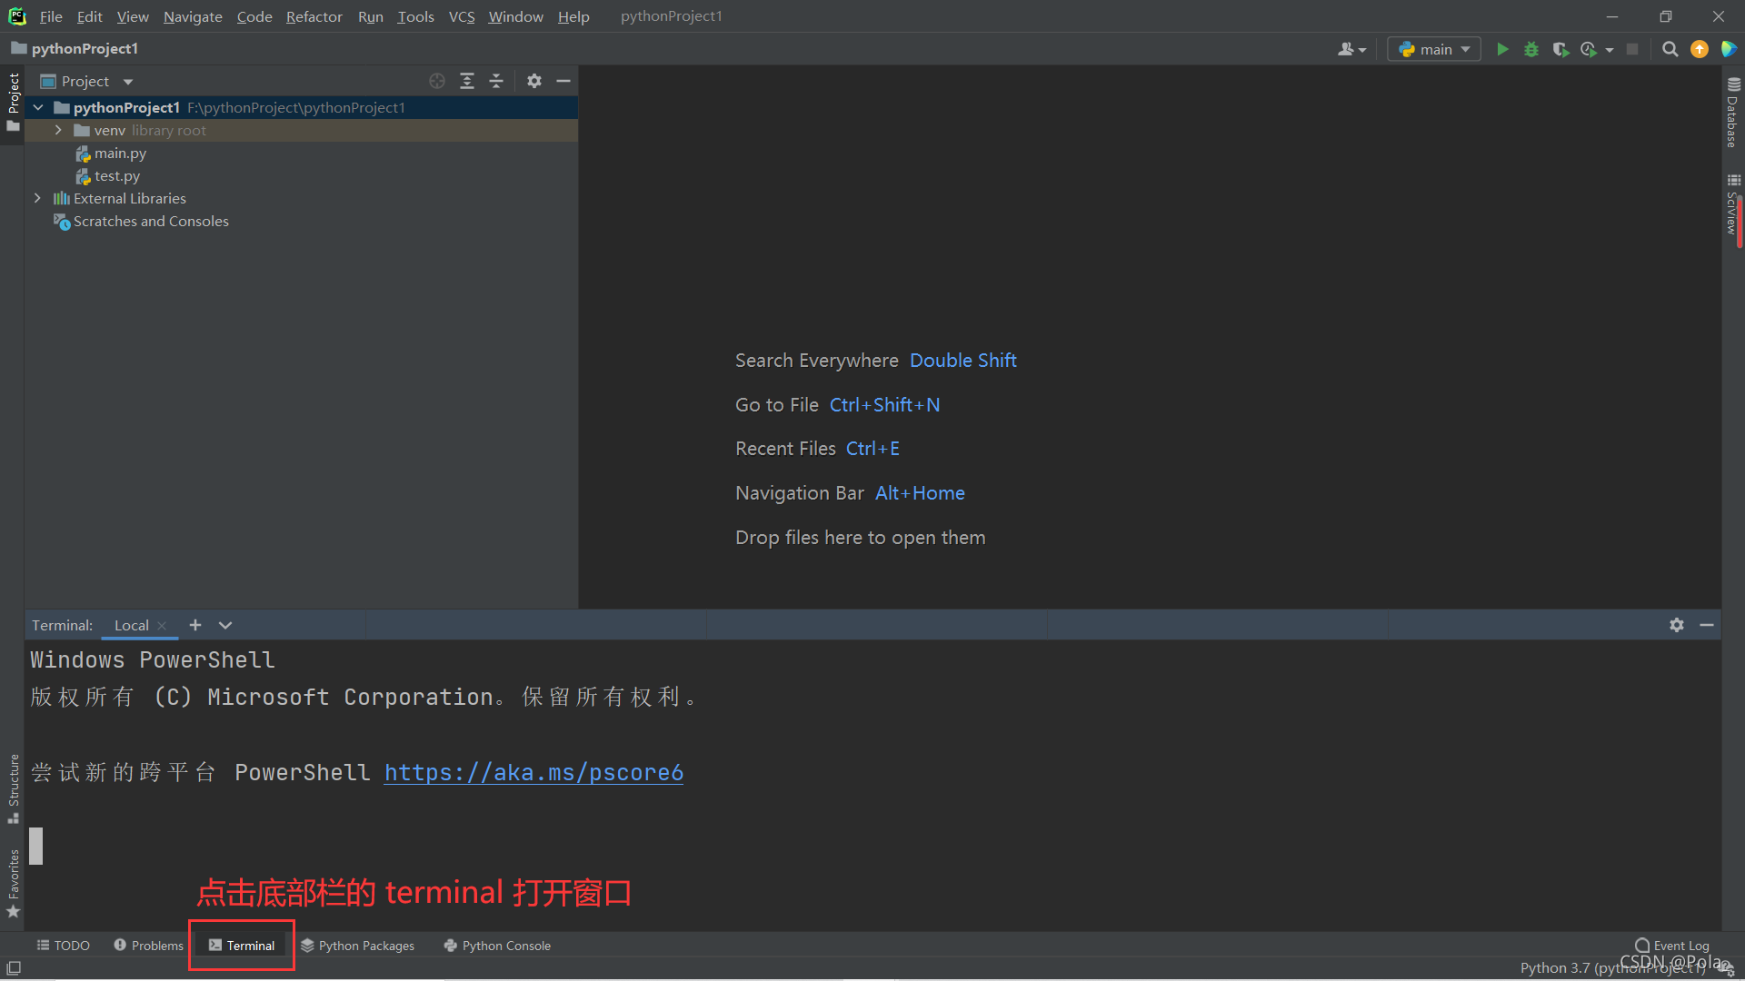Open the Tools menu
1745x981 pixels.
(x=415, y=16)
